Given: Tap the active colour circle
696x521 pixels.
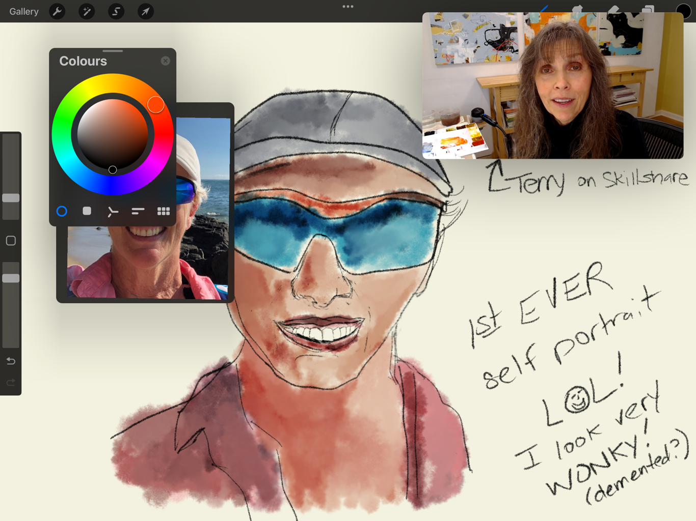Looking at the screenshot, I should 683,11.
